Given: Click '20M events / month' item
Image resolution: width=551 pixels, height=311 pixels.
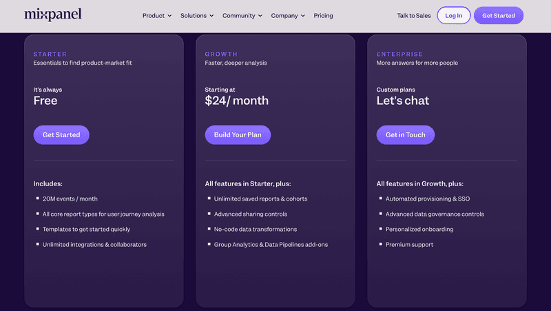Looking at the screenshot, I should click(70, 199).
